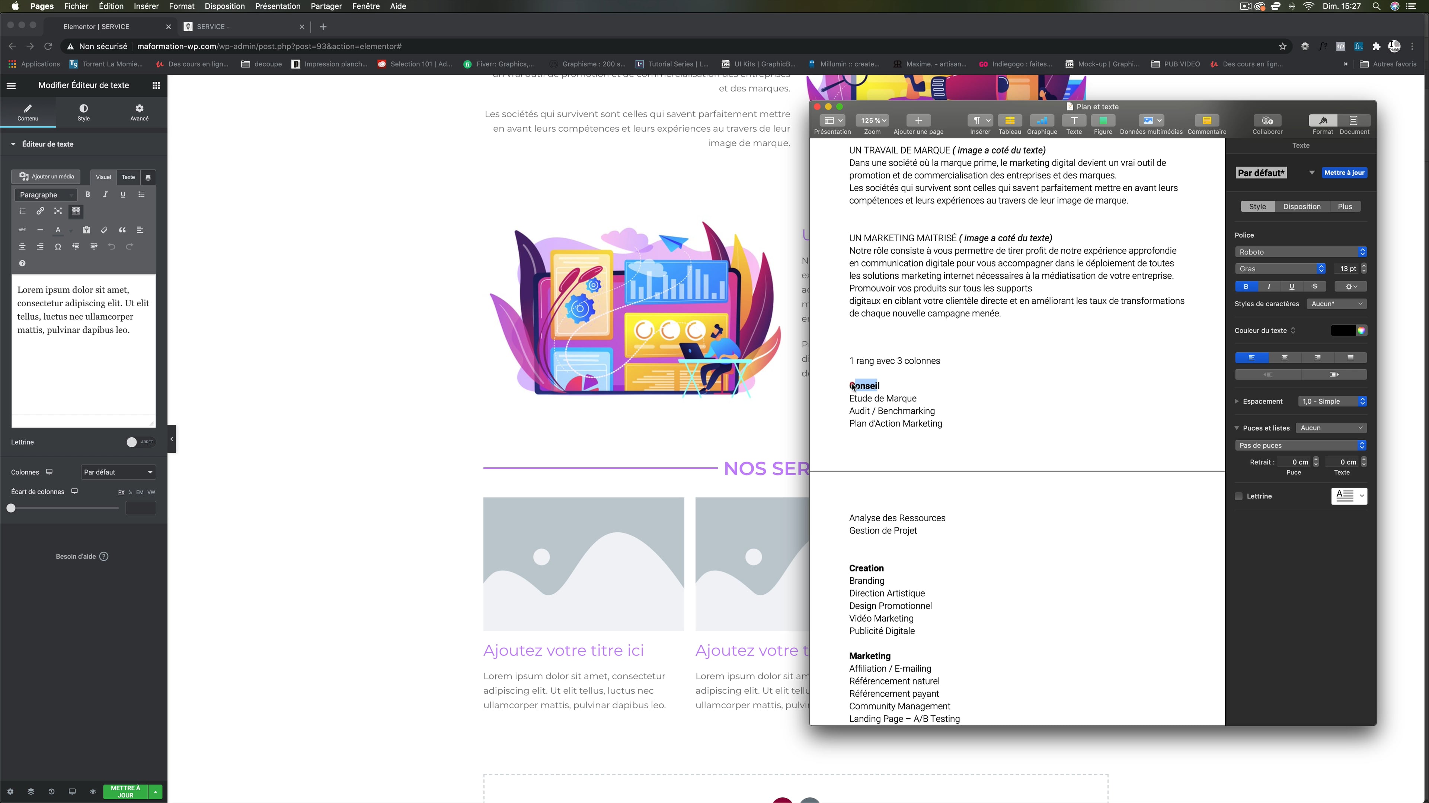This screenshot has width=1429, height=803.
Task: Click Commentaire icon in Pages toolbar
Action: click(1206, 121)
